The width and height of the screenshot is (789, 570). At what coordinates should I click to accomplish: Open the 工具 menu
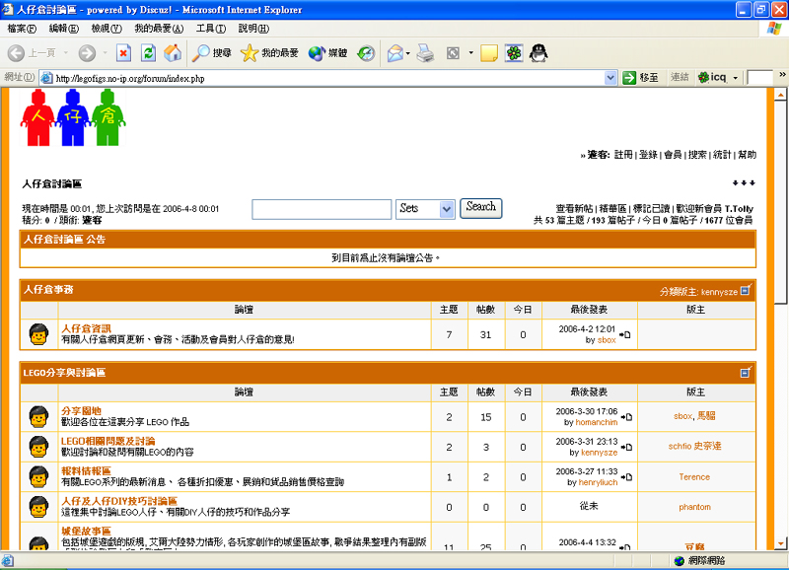click(210, 29)
